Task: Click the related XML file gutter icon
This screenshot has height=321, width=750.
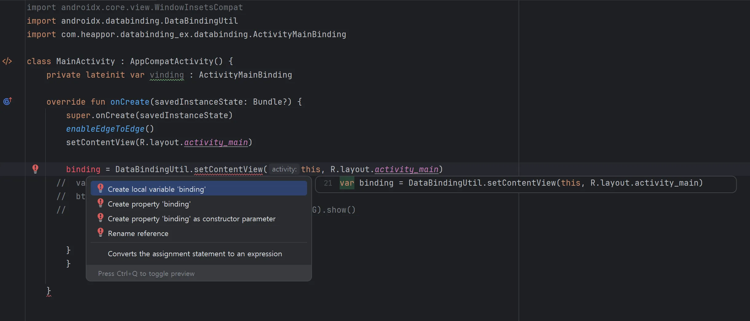Action: 7,61
